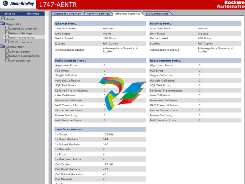This screenshot has height=184, width=245.
Task: Click the Device Services page icon
Action: click(x=7, y=60)
